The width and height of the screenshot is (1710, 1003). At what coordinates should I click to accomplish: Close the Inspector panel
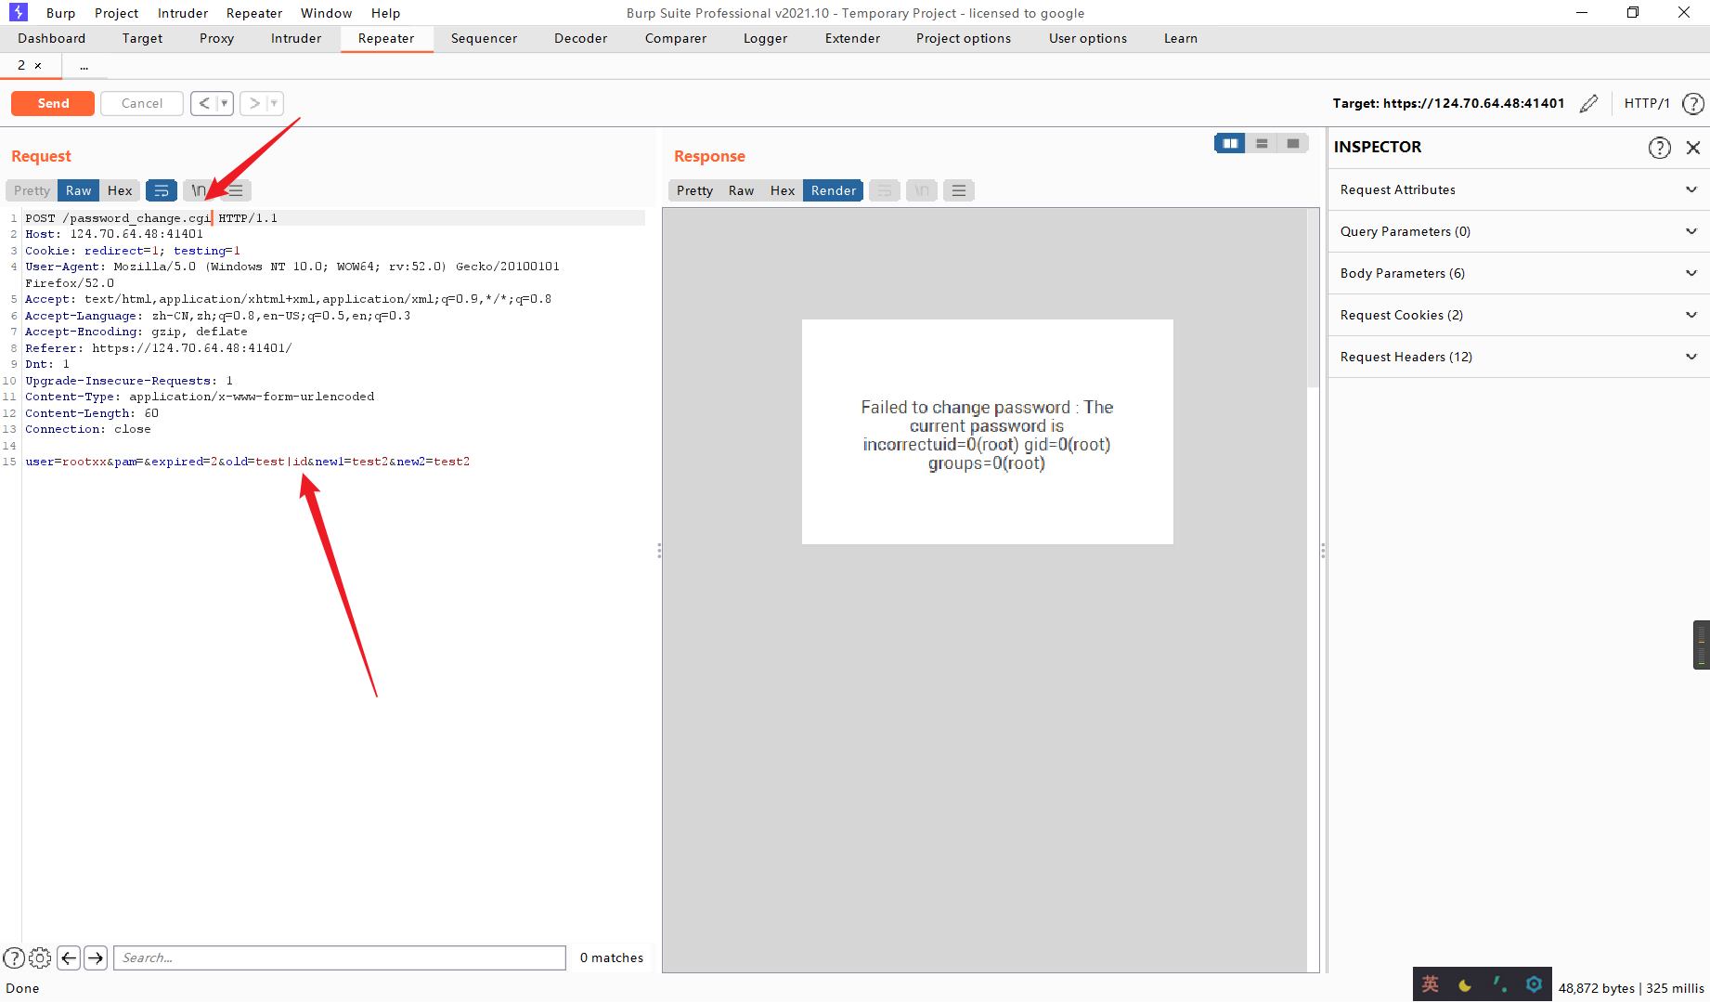[1693, 148]
